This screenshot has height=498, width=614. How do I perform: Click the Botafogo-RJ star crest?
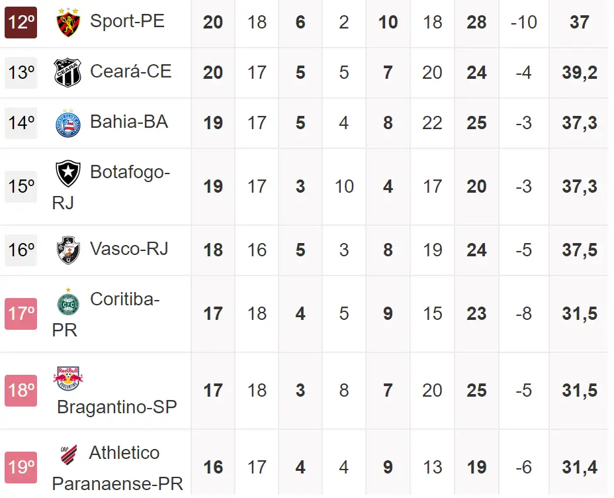click(68, 174)
